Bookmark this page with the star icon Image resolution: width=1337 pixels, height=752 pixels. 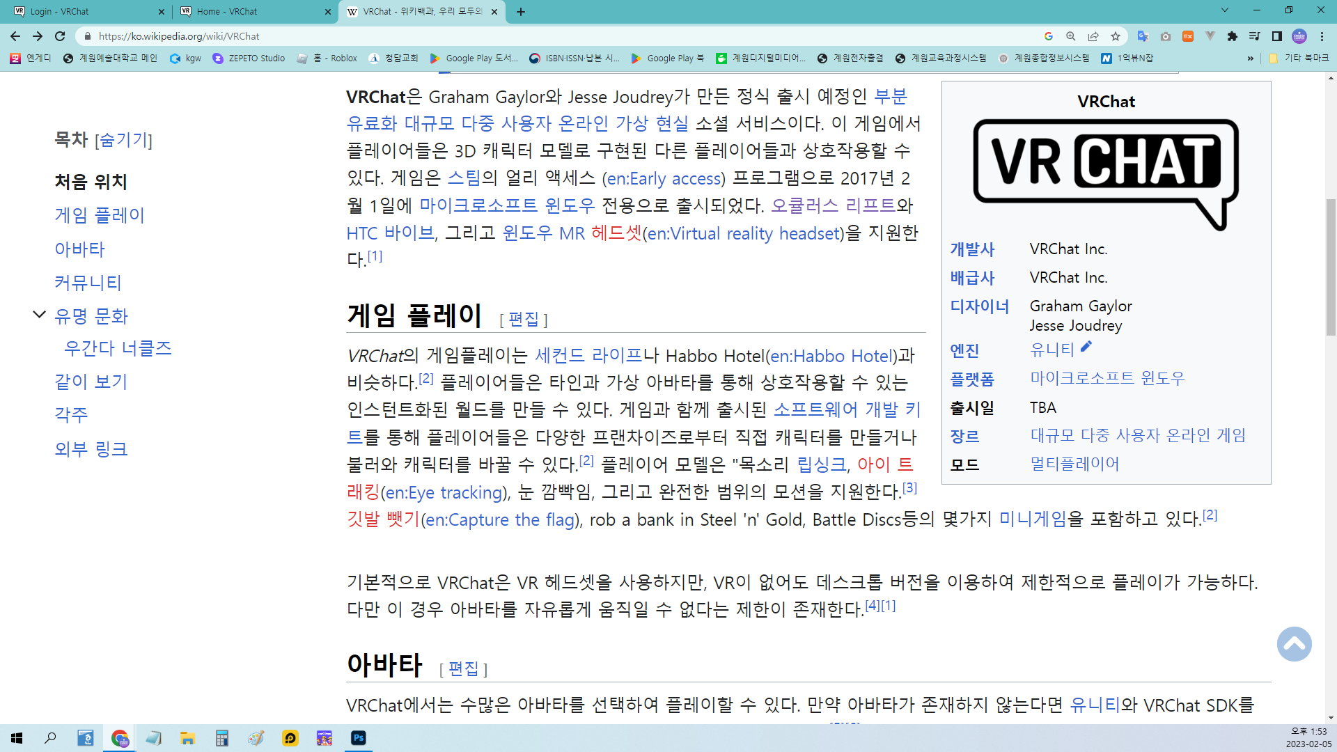pyautogui.click(x=1116, y=36)
